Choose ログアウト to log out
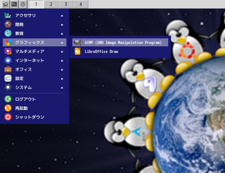 35,99
